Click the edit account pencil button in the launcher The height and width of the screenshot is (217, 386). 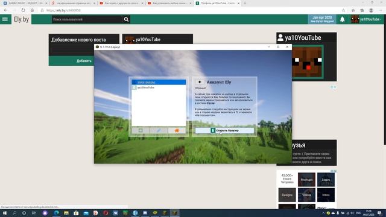[159, 130]
